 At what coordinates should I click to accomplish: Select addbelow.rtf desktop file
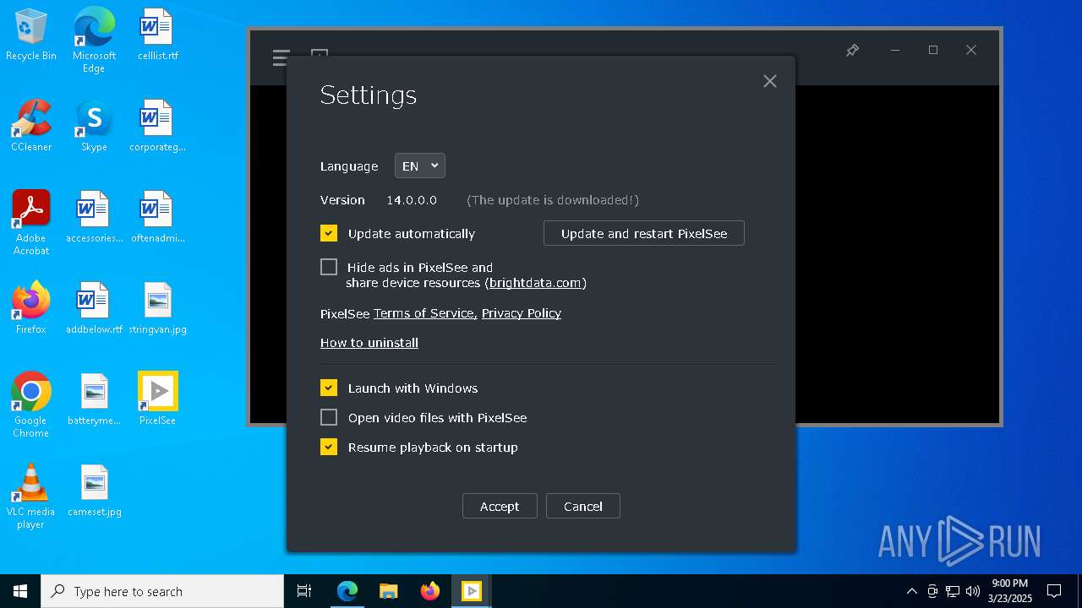coord(94,308)
